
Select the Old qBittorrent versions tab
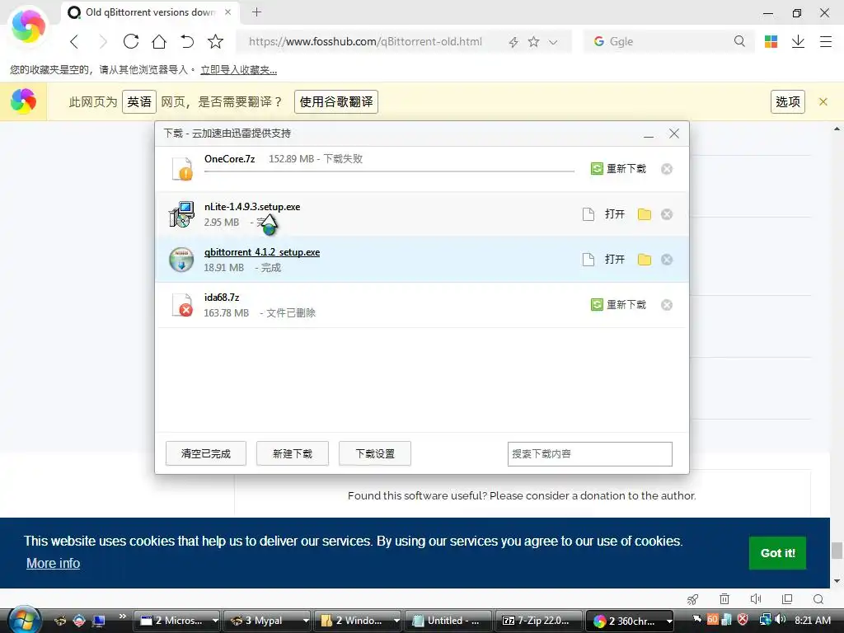150,12
